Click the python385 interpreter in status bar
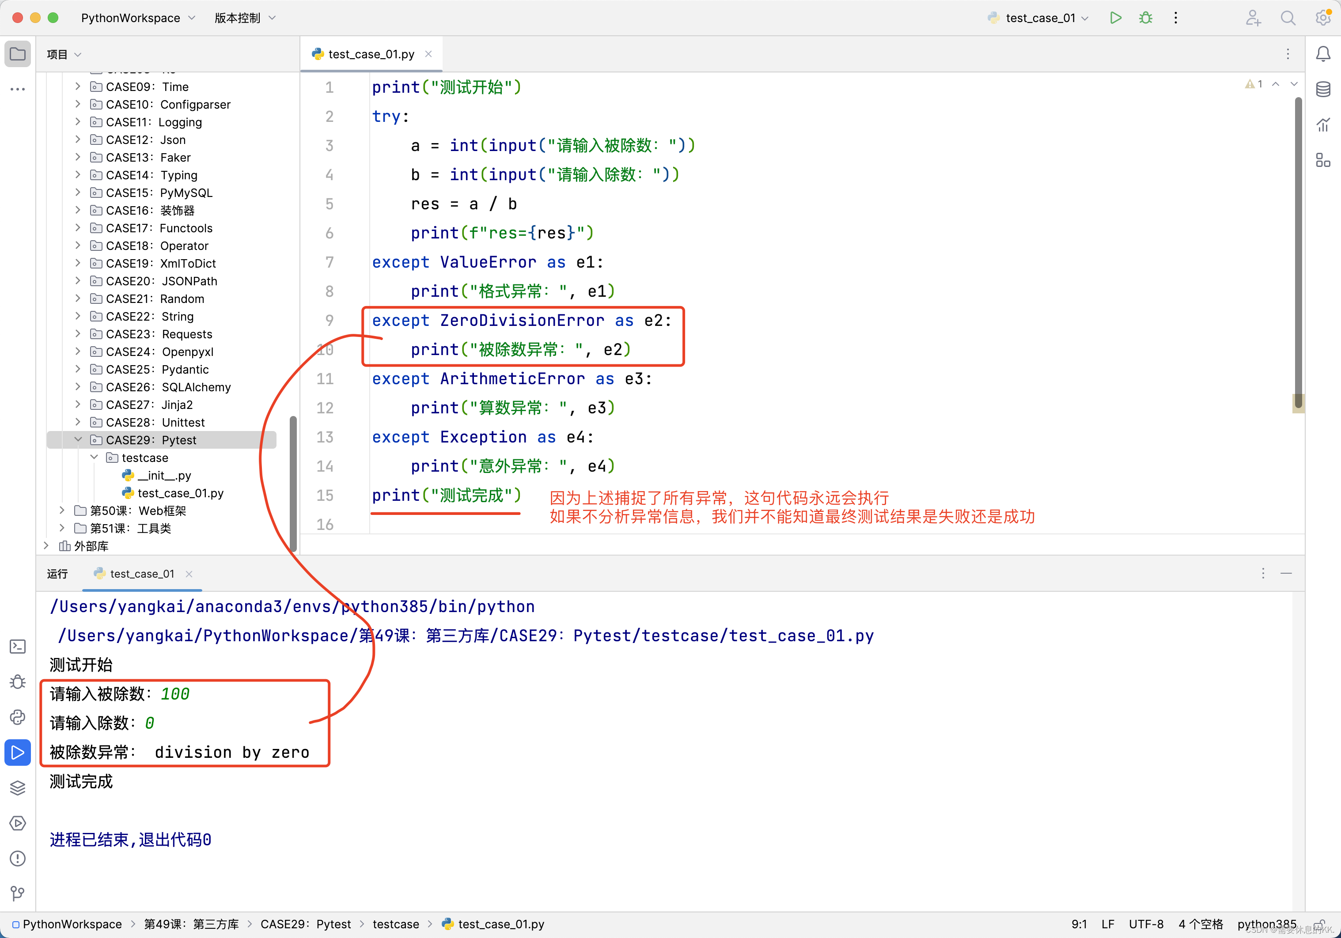Viewport: 1341px width, 938px height. click(1265, 924)
